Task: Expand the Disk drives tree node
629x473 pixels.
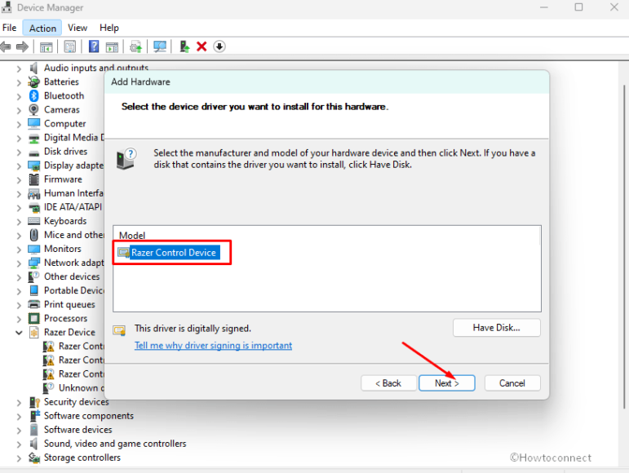Action: pos(19,152)
